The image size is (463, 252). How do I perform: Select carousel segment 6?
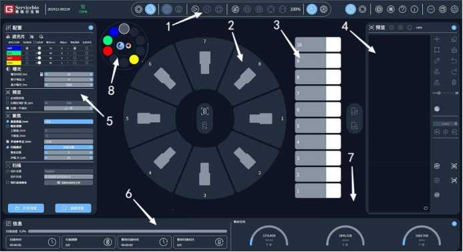[164, 78]
